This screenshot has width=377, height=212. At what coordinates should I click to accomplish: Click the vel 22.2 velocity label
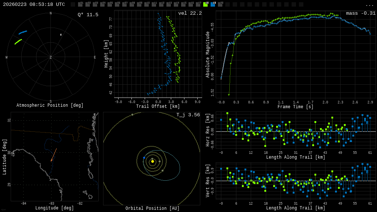[190, 13]
